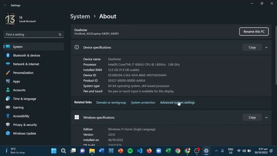The height and width of the screenshot is (156, 277).
Task: Open Task View on taskbar
Action: coord(73,151)
